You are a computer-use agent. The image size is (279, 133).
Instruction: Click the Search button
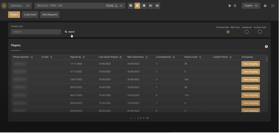[x=70, y=32]
